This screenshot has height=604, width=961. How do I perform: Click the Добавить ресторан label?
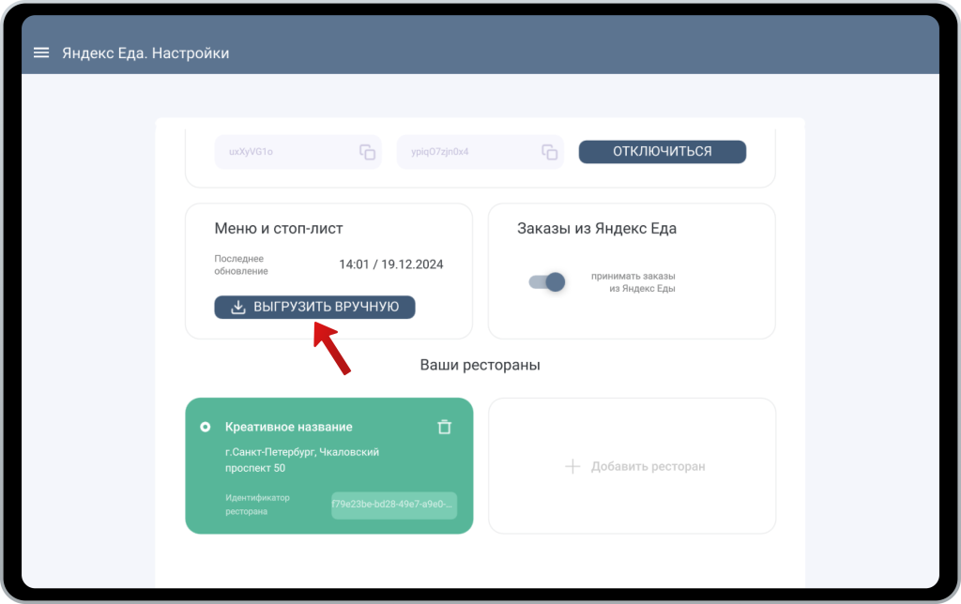[648, 466]
